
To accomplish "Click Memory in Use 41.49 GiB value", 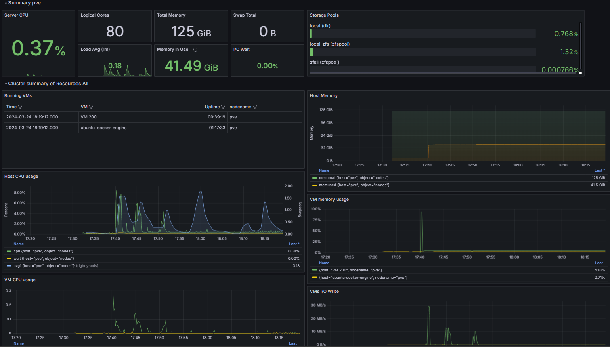I will 191,65.
